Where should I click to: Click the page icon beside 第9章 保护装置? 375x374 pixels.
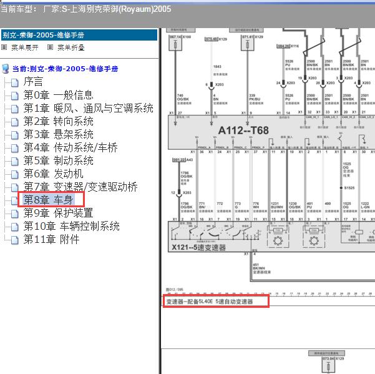click(x=15, y=214)
